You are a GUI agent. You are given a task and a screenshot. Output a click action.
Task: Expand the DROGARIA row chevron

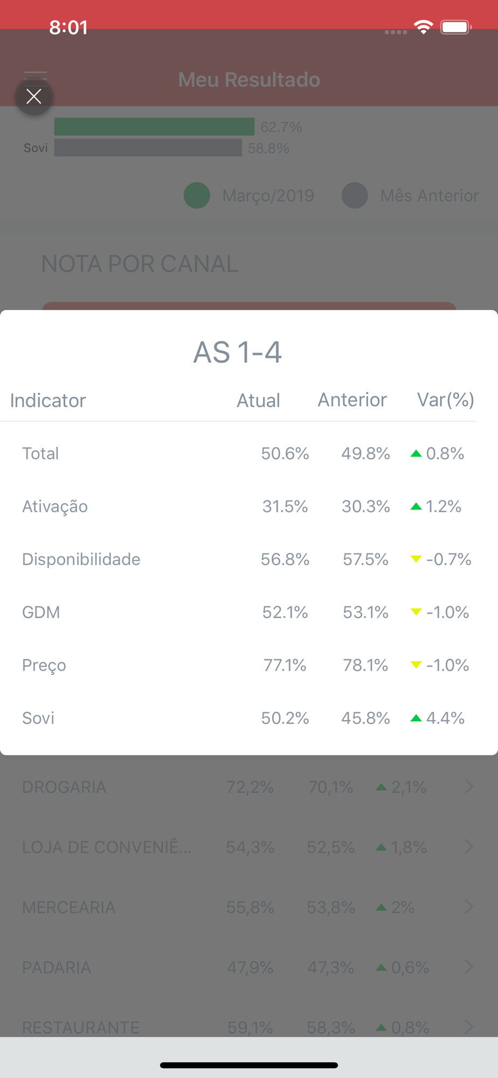tap(469, 786)
